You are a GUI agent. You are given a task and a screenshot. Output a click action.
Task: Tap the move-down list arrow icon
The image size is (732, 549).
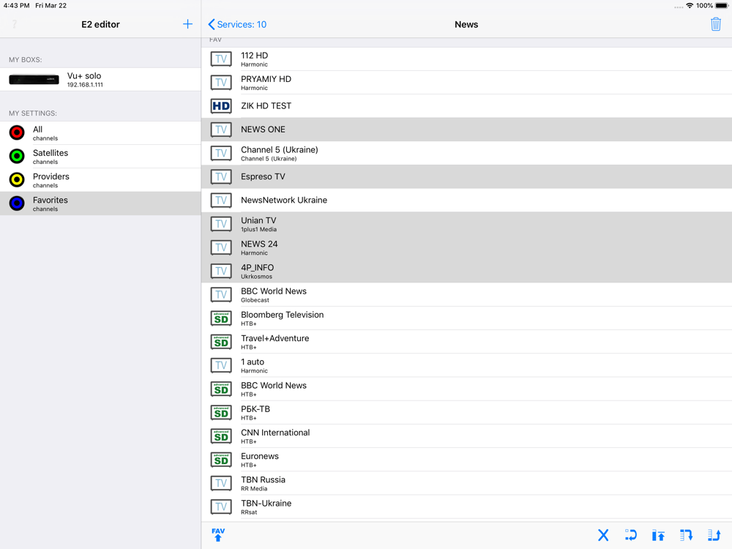pos(686,535)
